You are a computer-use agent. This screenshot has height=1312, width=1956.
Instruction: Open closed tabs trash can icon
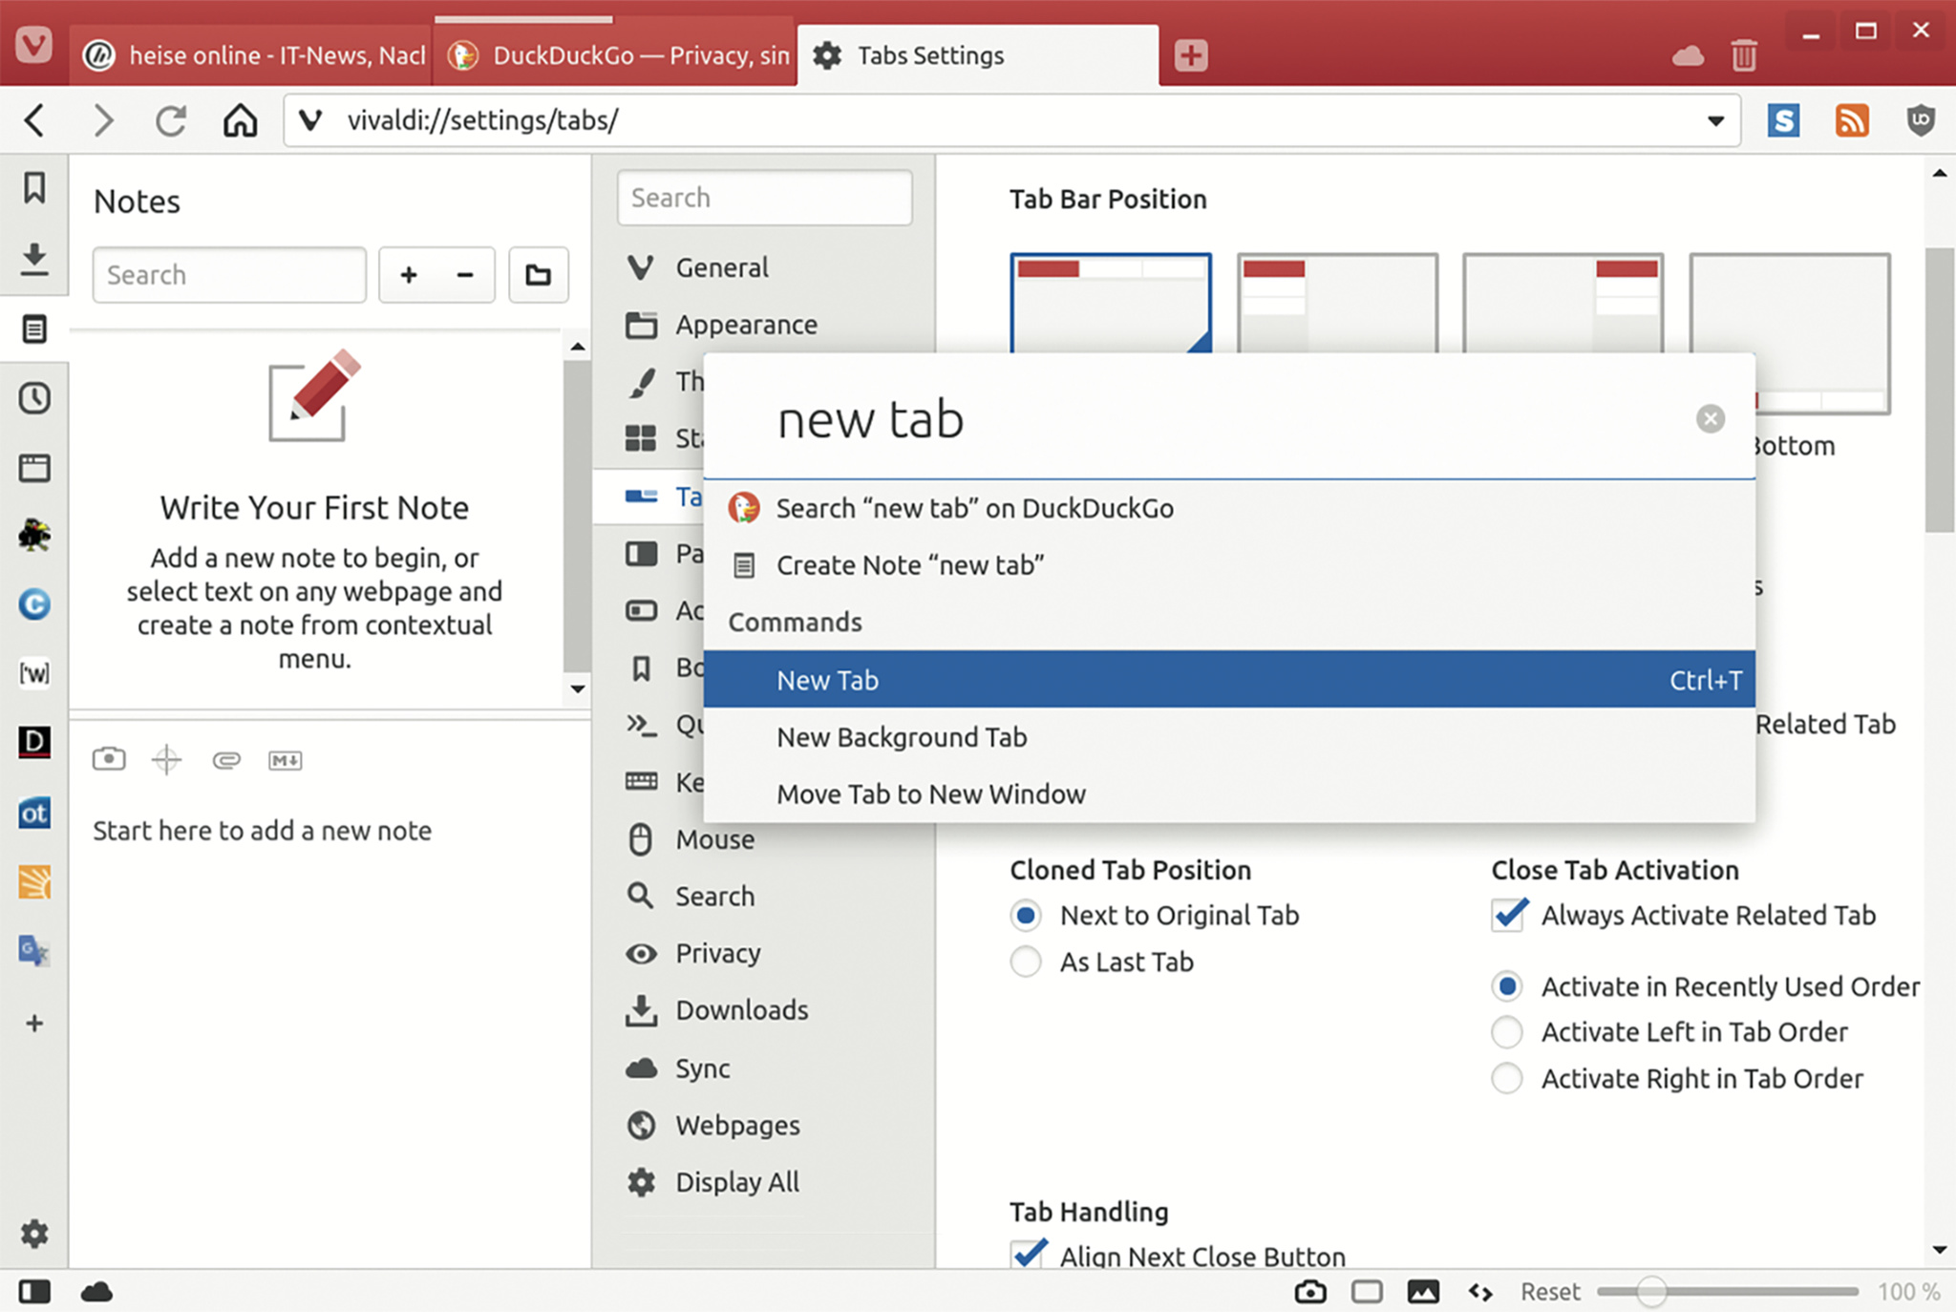[x=1743, y=55]
